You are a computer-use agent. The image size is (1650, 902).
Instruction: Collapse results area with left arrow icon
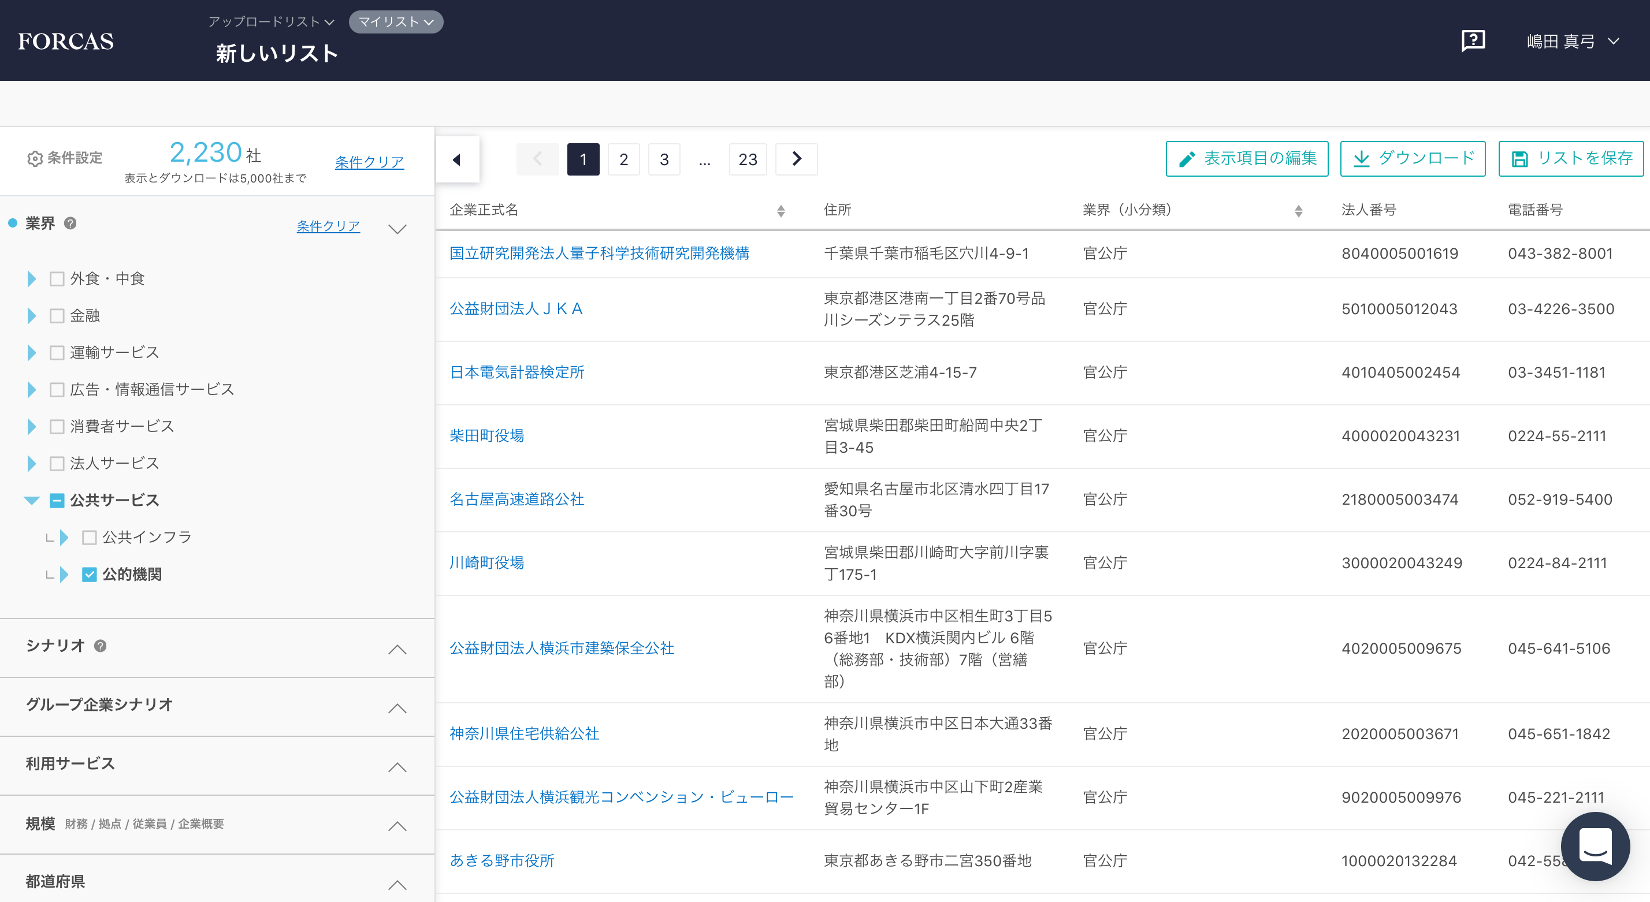tap(456, 159)
